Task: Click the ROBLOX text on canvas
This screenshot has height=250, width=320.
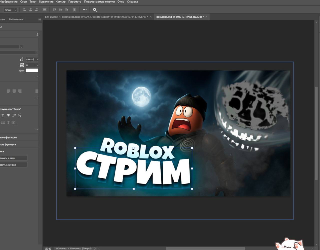Action: 137,148
